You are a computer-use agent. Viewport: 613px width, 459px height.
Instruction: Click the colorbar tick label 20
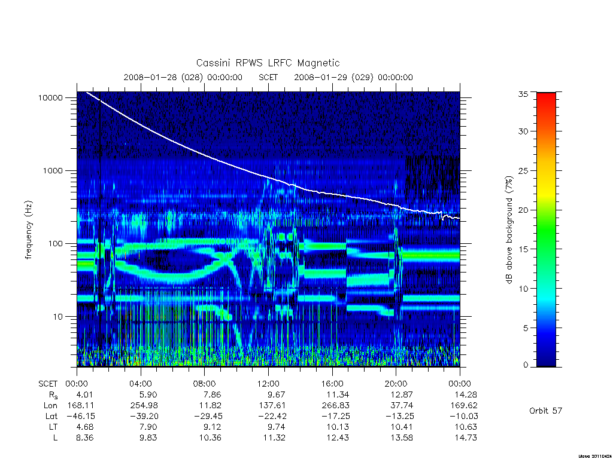[523, 210]
